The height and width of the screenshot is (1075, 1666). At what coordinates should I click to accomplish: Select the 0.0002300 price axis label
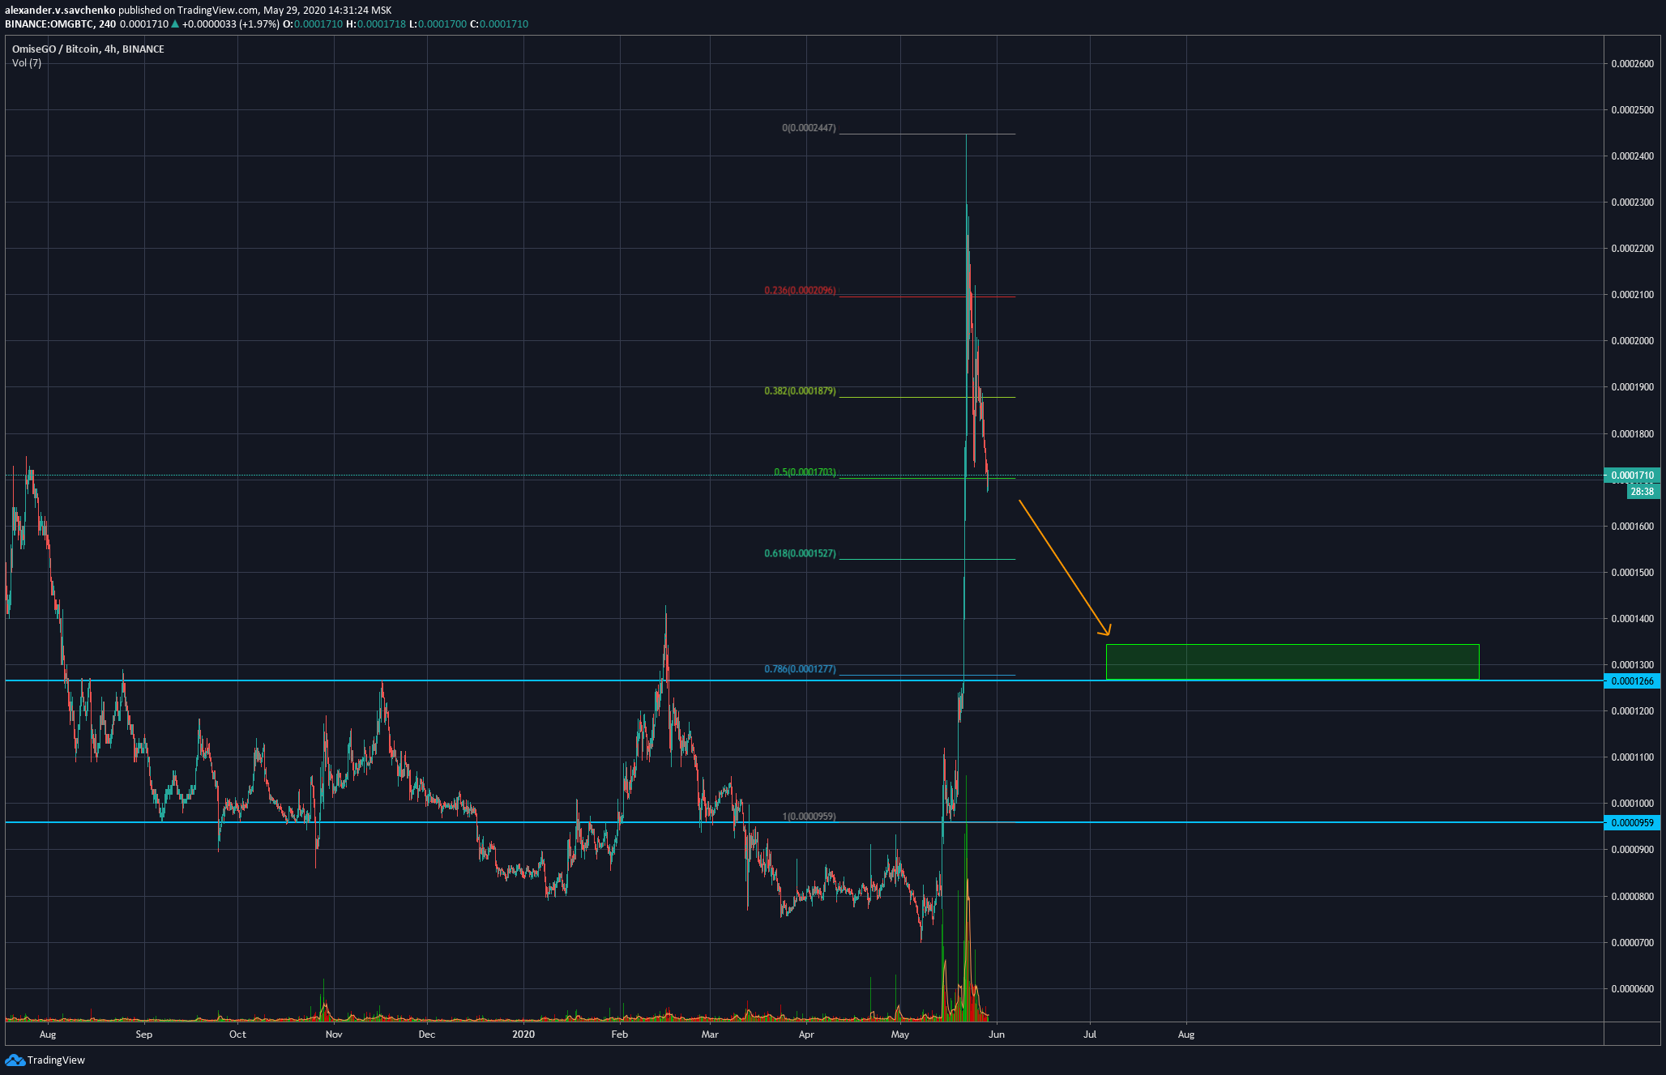[x=1632, y=203]
